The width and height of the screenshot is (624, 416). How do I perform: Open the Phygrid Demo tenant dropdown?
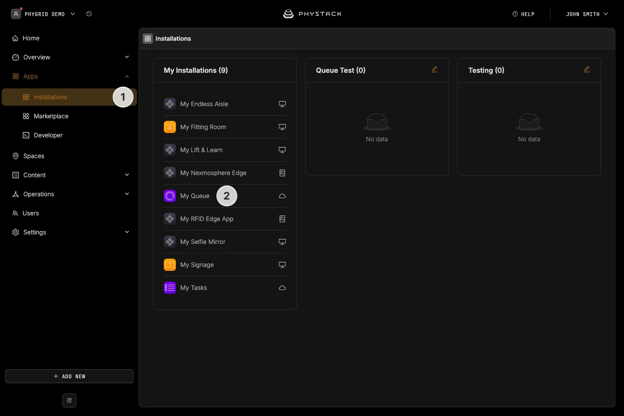(43, 14)
